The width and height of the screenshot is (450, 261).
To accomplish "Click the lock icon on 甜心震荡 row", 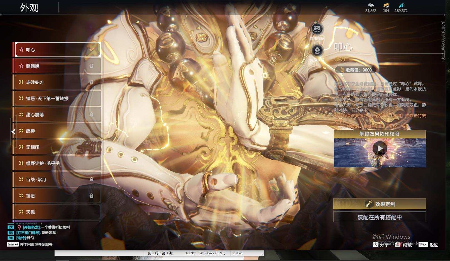I will tap(92, 115).
